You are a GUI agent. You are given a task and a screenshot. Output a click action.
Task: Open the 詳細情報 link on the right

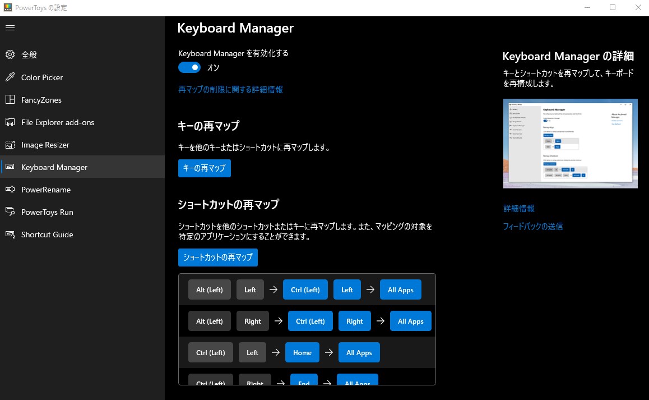click(x=519, y=208)
